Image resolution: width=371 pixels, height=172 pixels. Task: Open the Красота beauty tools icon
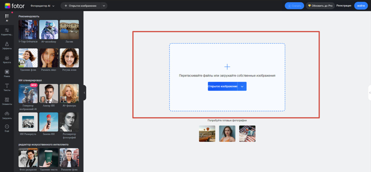7,59
